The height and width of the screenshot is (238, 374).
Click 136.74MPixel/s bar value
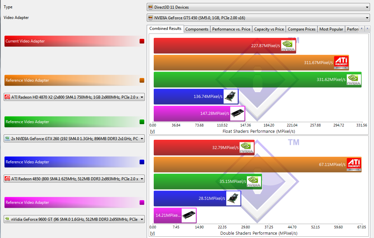pyautogui.click(x=208, y=96)
